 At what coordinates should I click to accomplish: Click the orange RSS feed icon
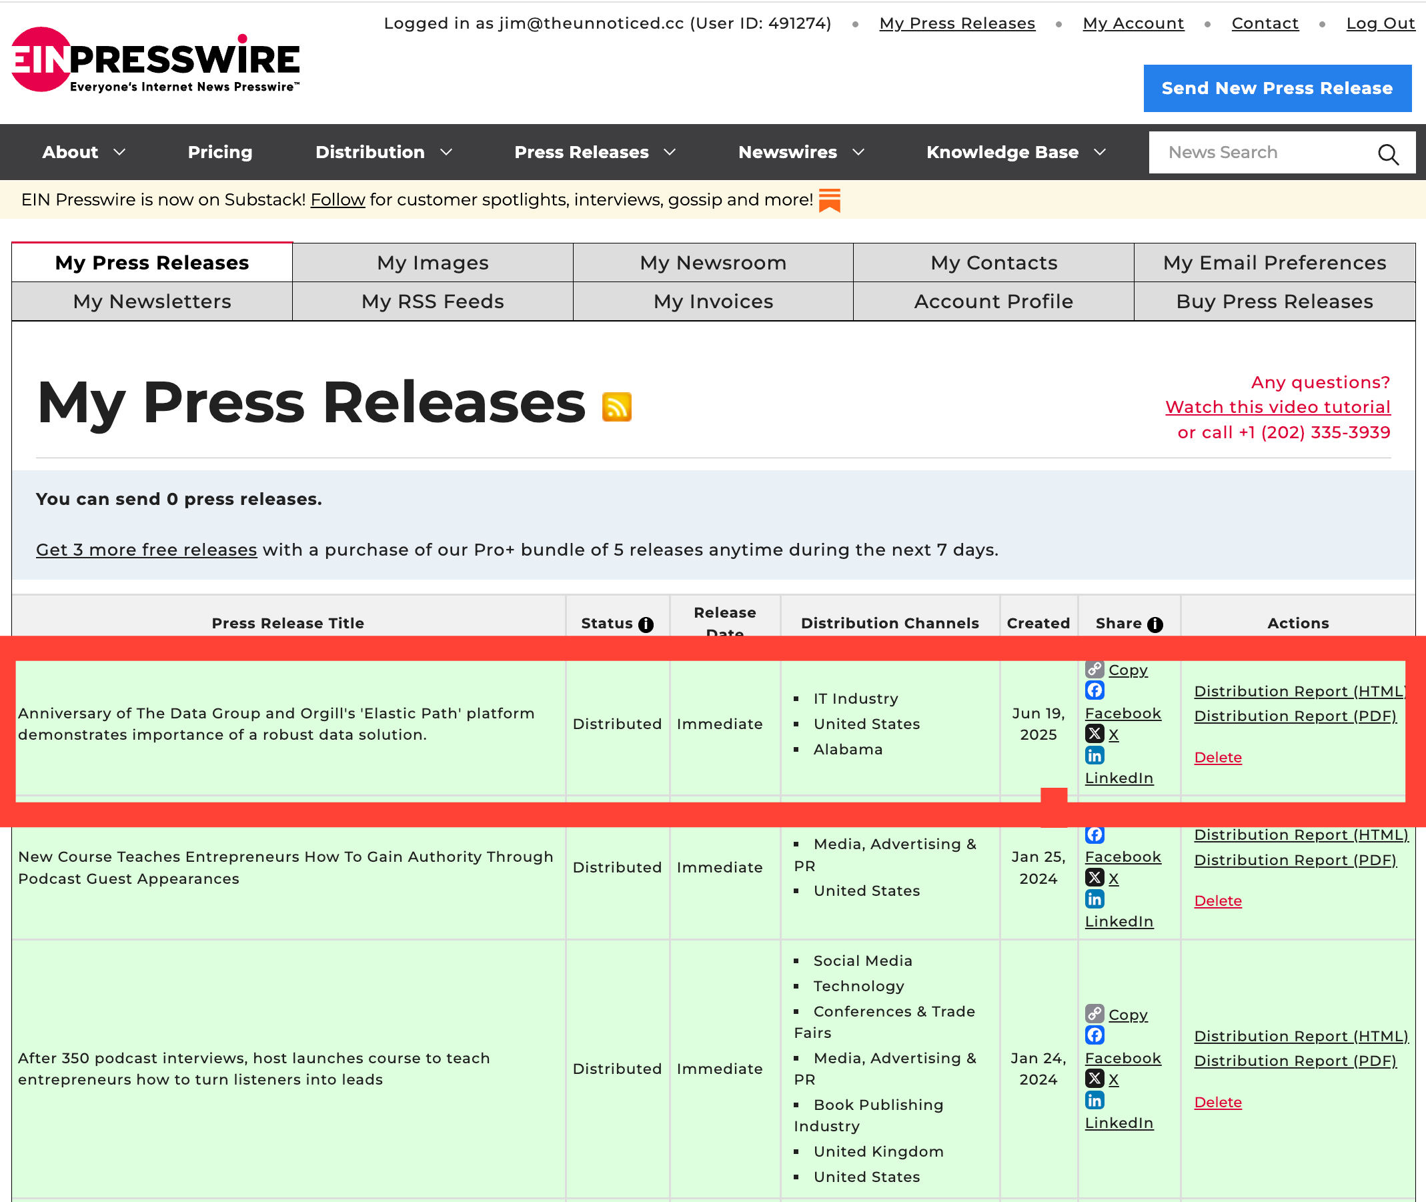(x=616, y=407)
